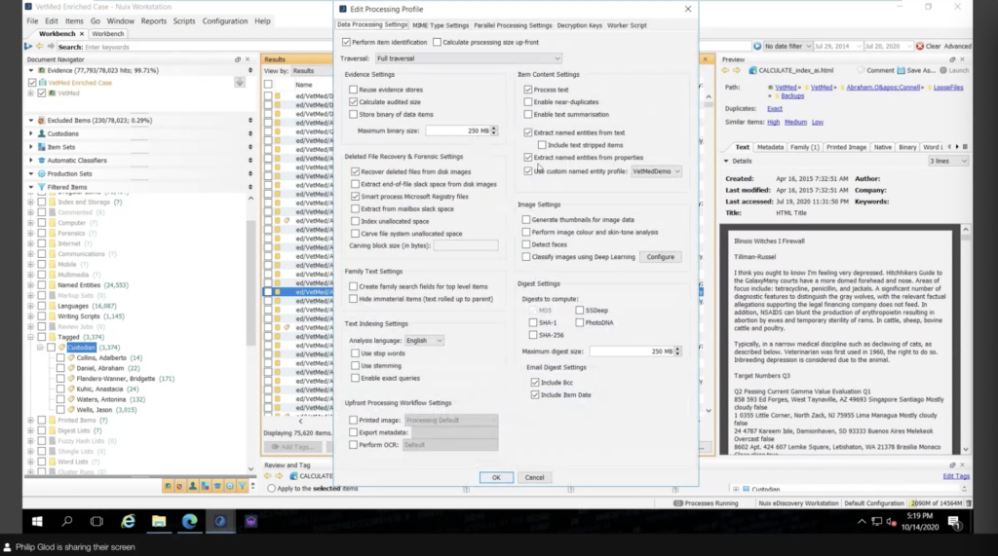This screenshot has height=556, width=998.
Task: Adjust Maximum digest size spinner
Action: [x=677, y=352]
